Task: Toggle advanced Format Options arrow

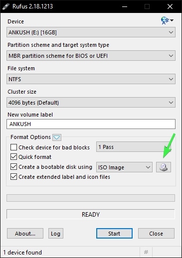Action: 57,137
